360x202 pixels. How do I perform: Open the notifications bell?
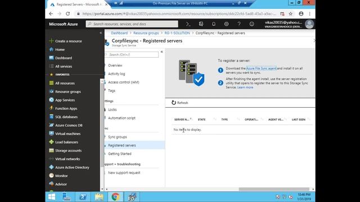214,24
